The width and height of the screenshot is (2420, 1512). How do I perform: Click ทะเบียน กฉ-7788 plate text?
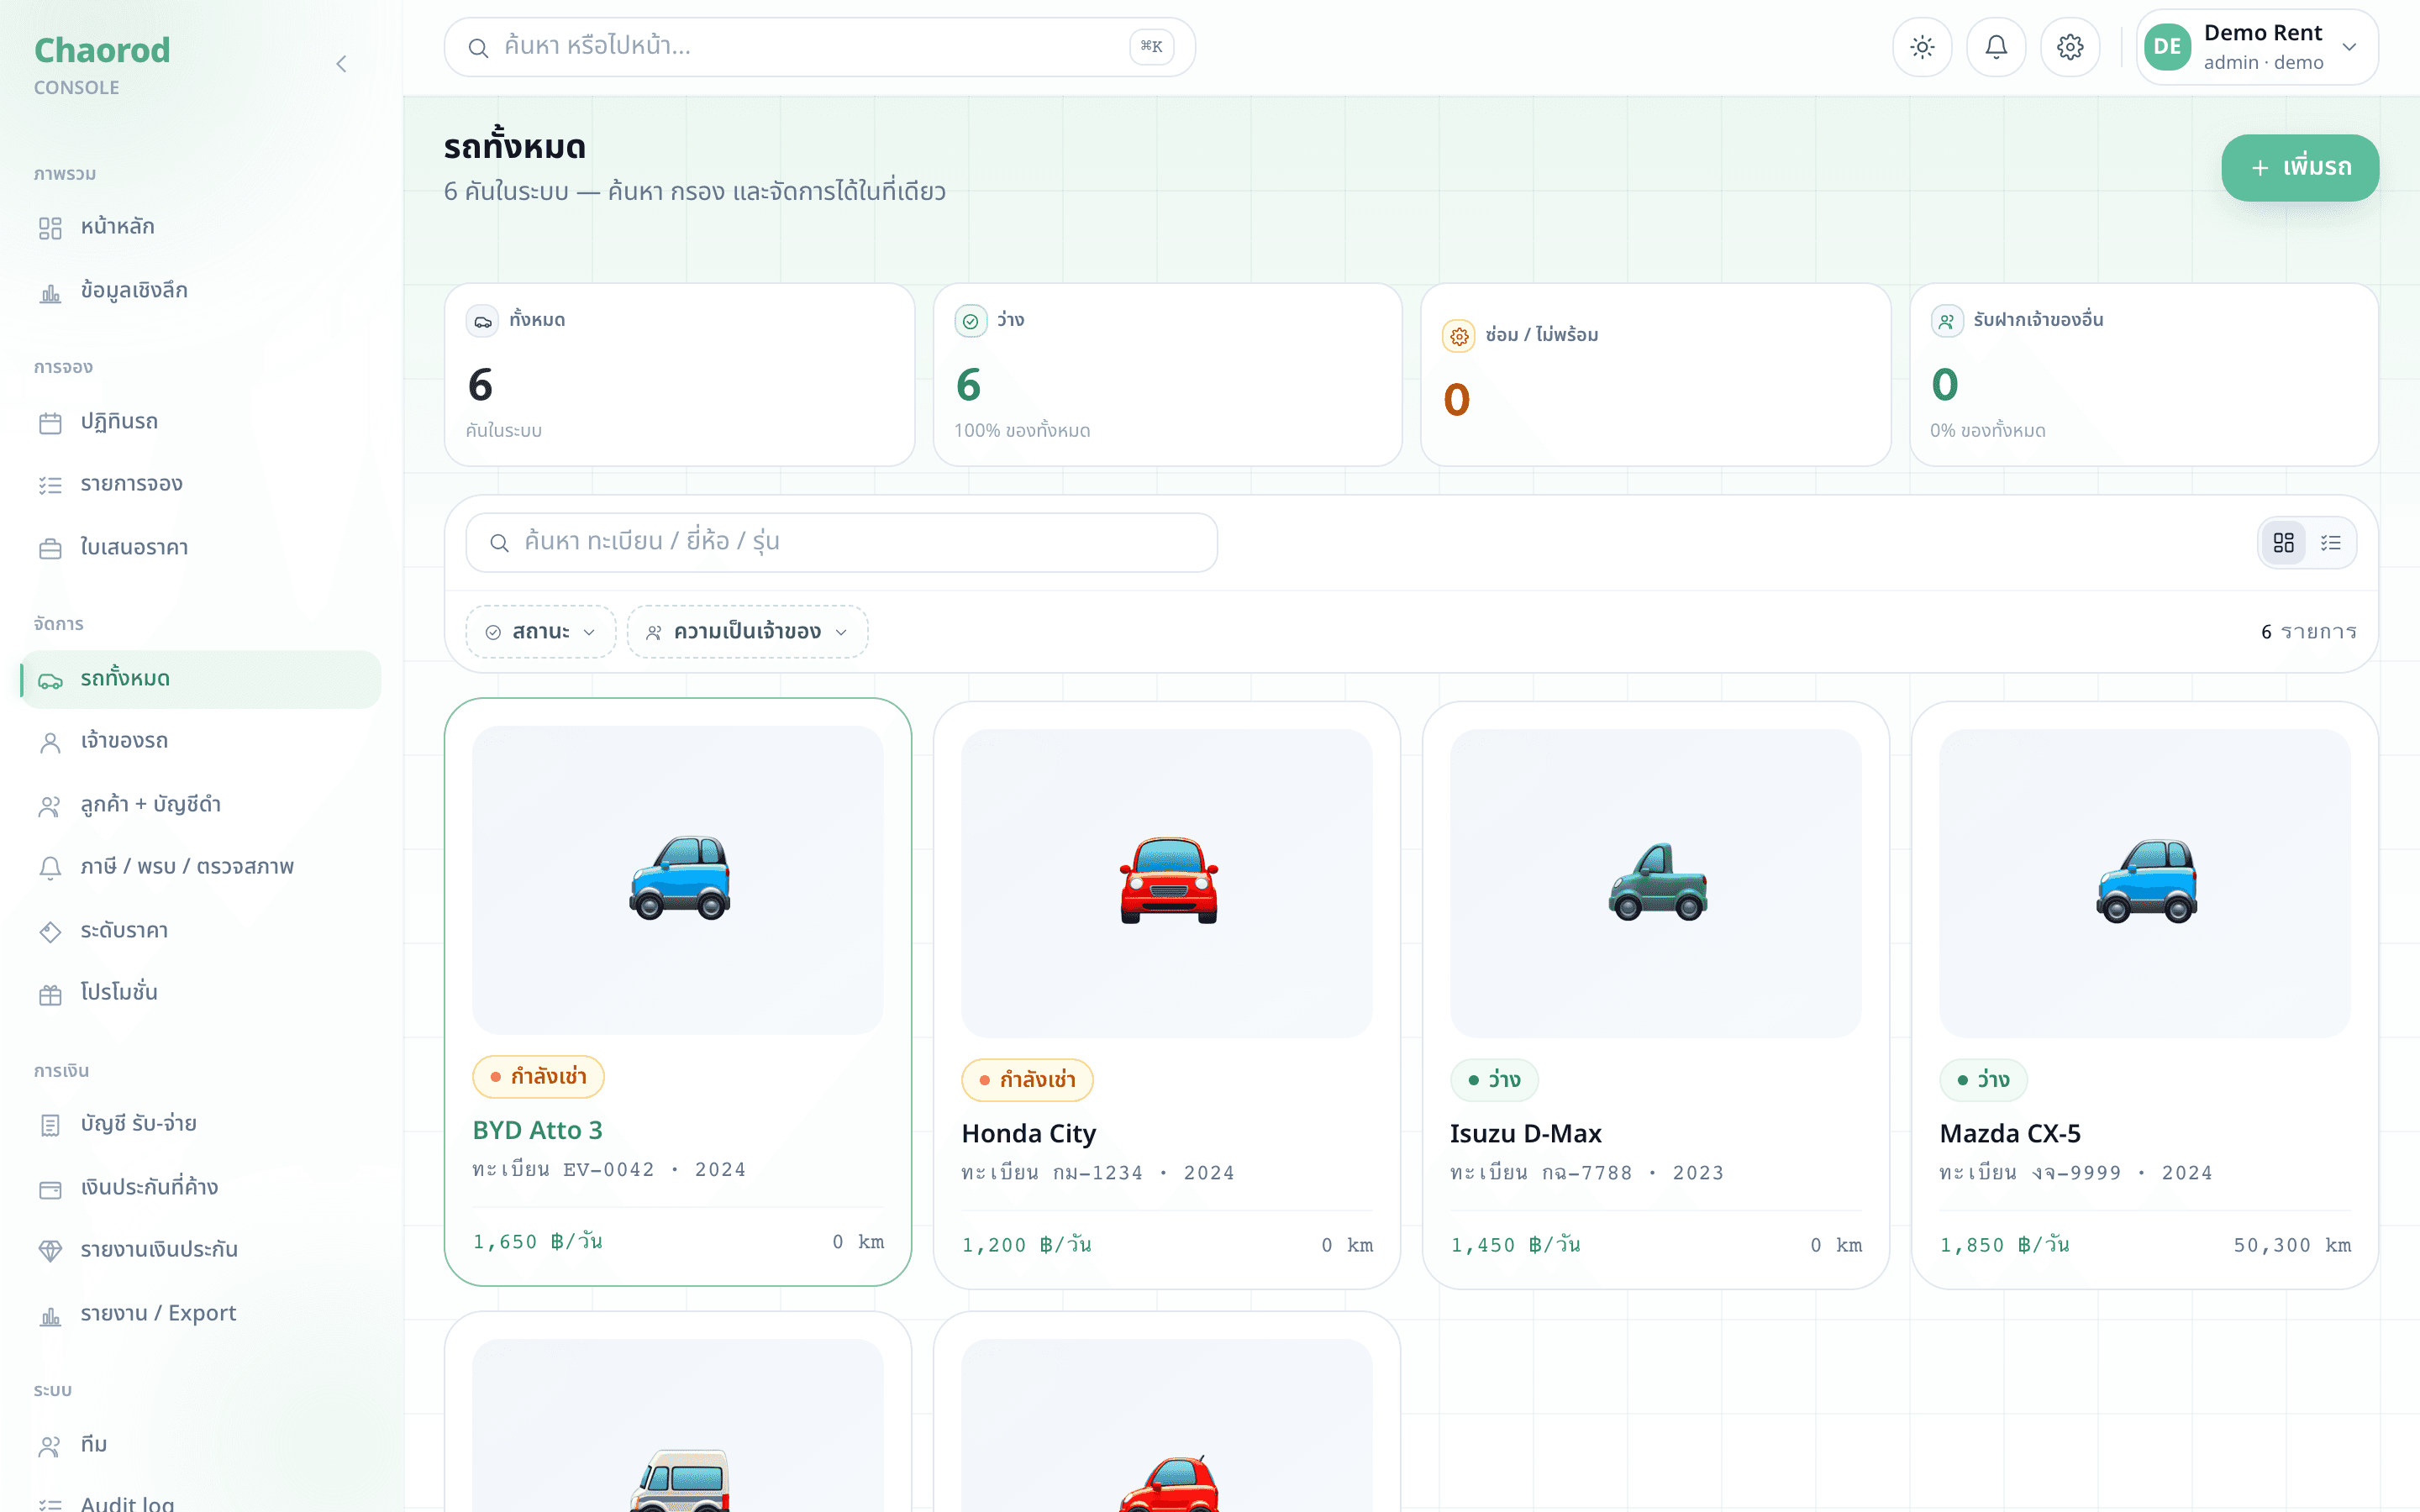click(1541, 1173)
